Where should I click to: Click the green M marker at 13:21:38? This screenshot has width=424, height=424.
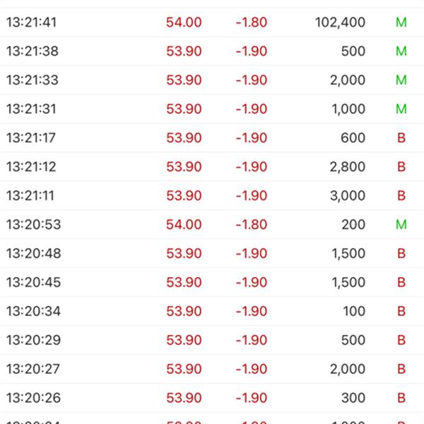point(401,52)
